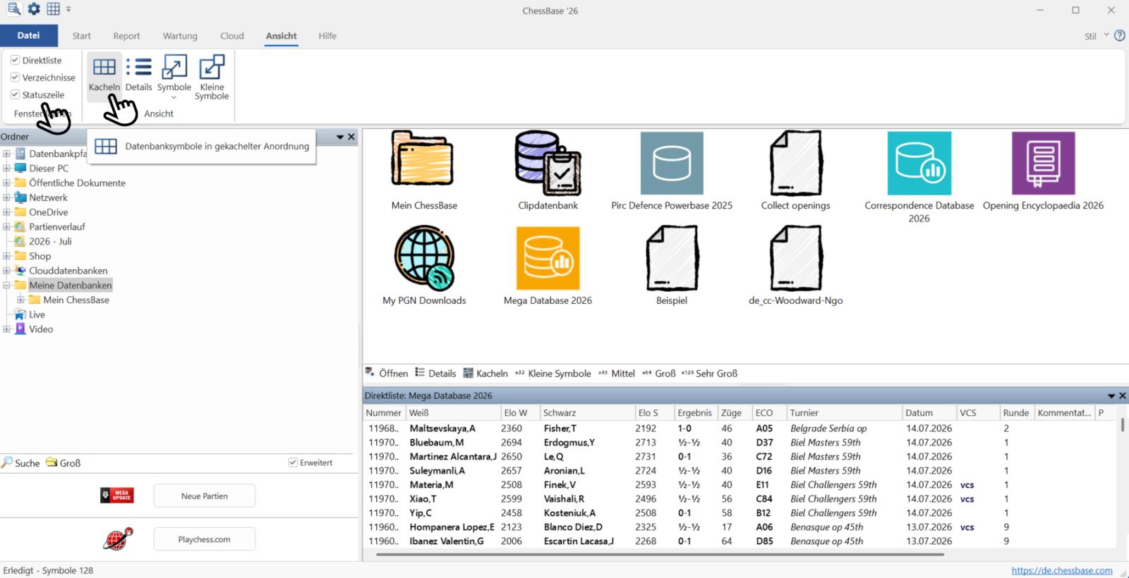The height and width of the screenshot is (578, 1129).
Task: Click the grid icon in title bar
Action: point(53,9)
